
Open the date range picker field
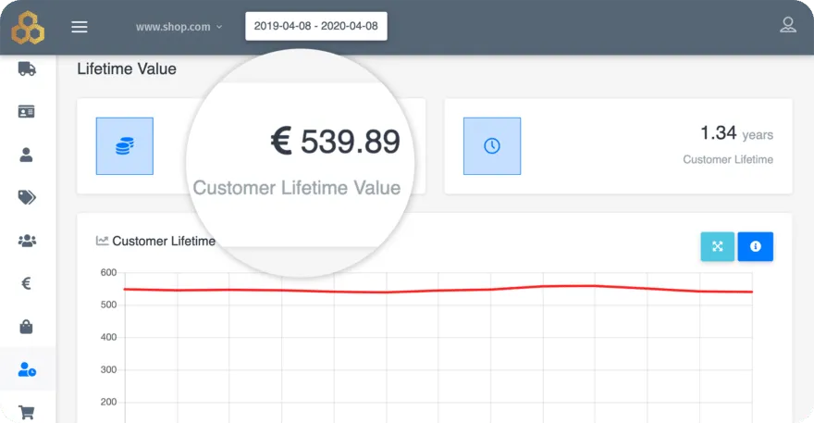316,26
